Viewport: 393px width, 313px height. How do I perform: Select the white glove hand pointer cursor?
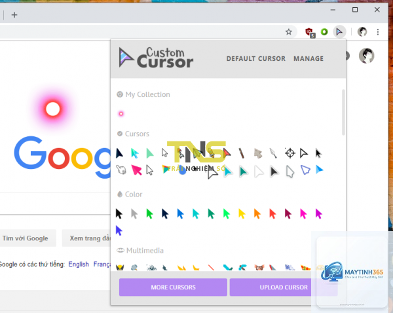coord(121,170)
